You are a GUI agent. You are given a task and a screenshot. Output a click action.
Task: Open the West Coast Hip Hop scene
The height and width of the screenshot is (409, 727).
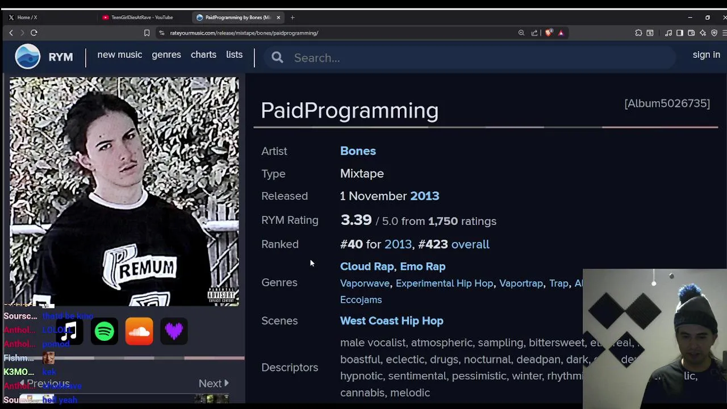[391, 321]
